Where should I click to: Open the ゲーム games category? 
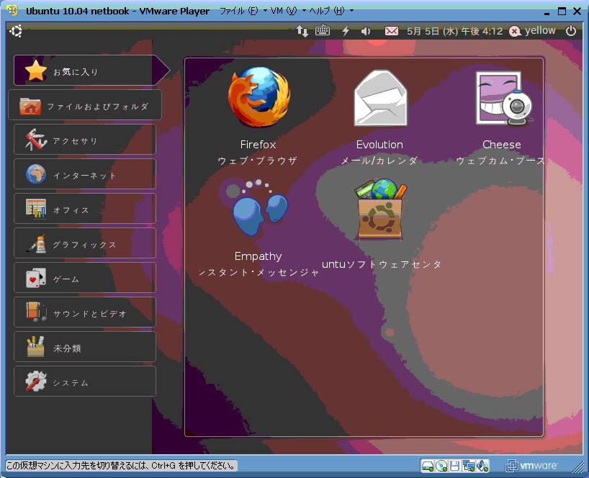(x=85, y=278)
